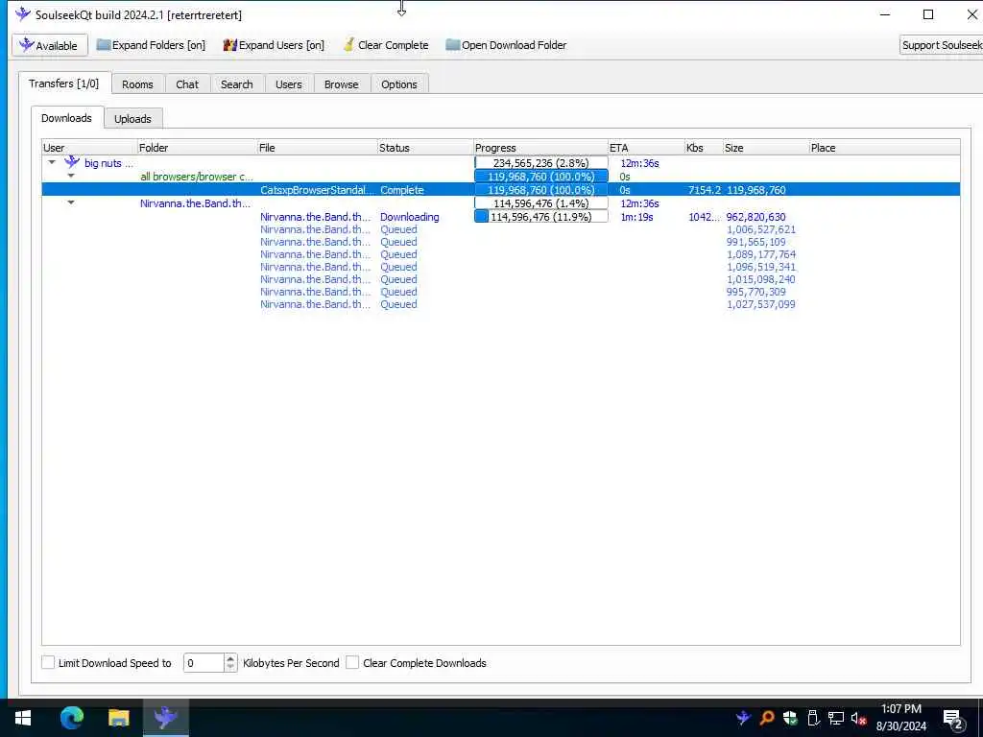
Task: Click the Support Soulseek button
Action: (941, 45)
